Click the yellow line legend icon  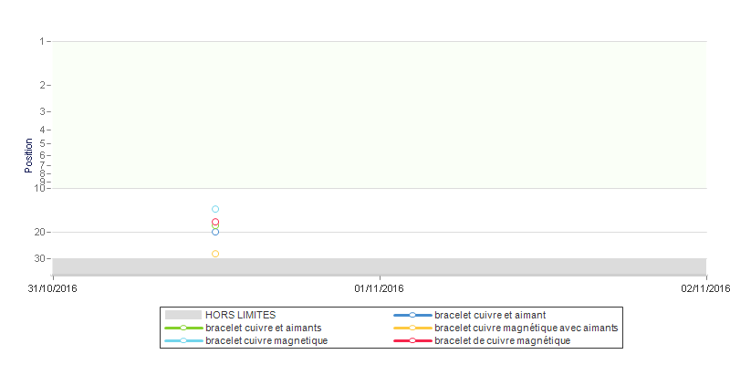412,328
